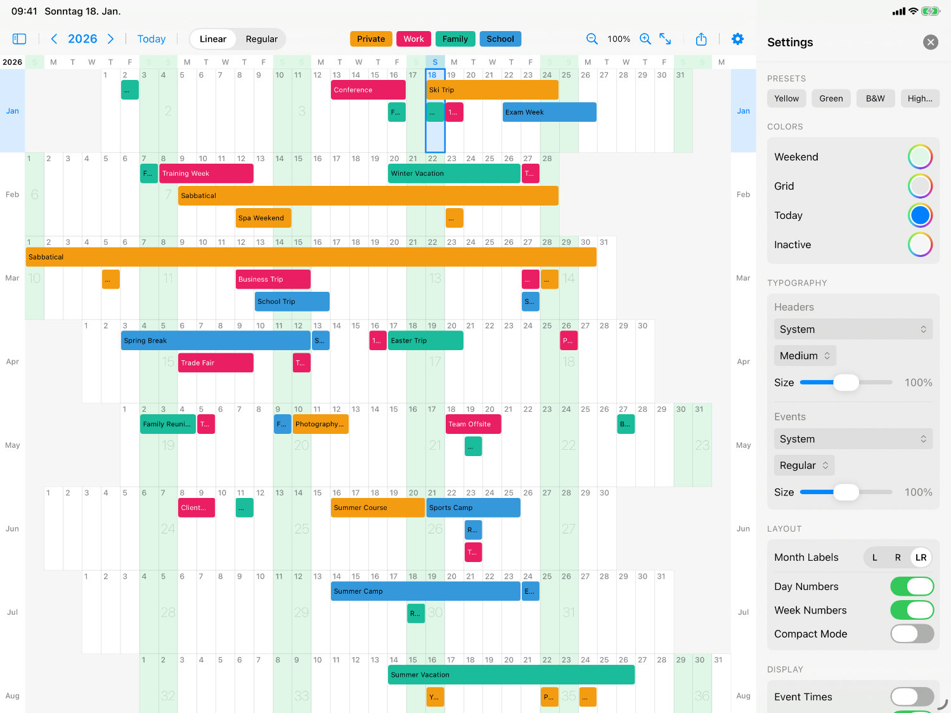
Task: Disable the Day Numbers toggle
Action: 912,586
